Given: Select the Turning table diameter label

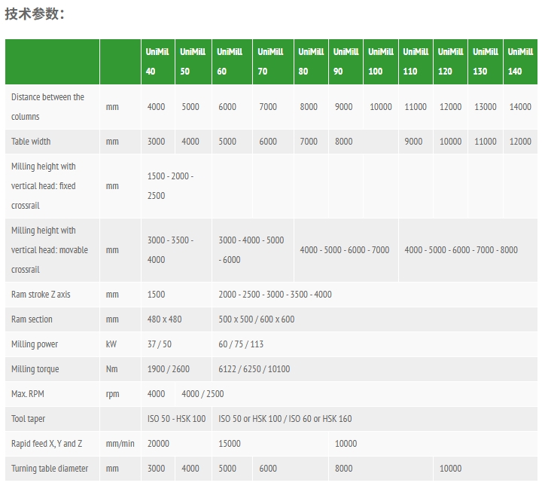Looking at the screenshot, I should coord(50,469).
